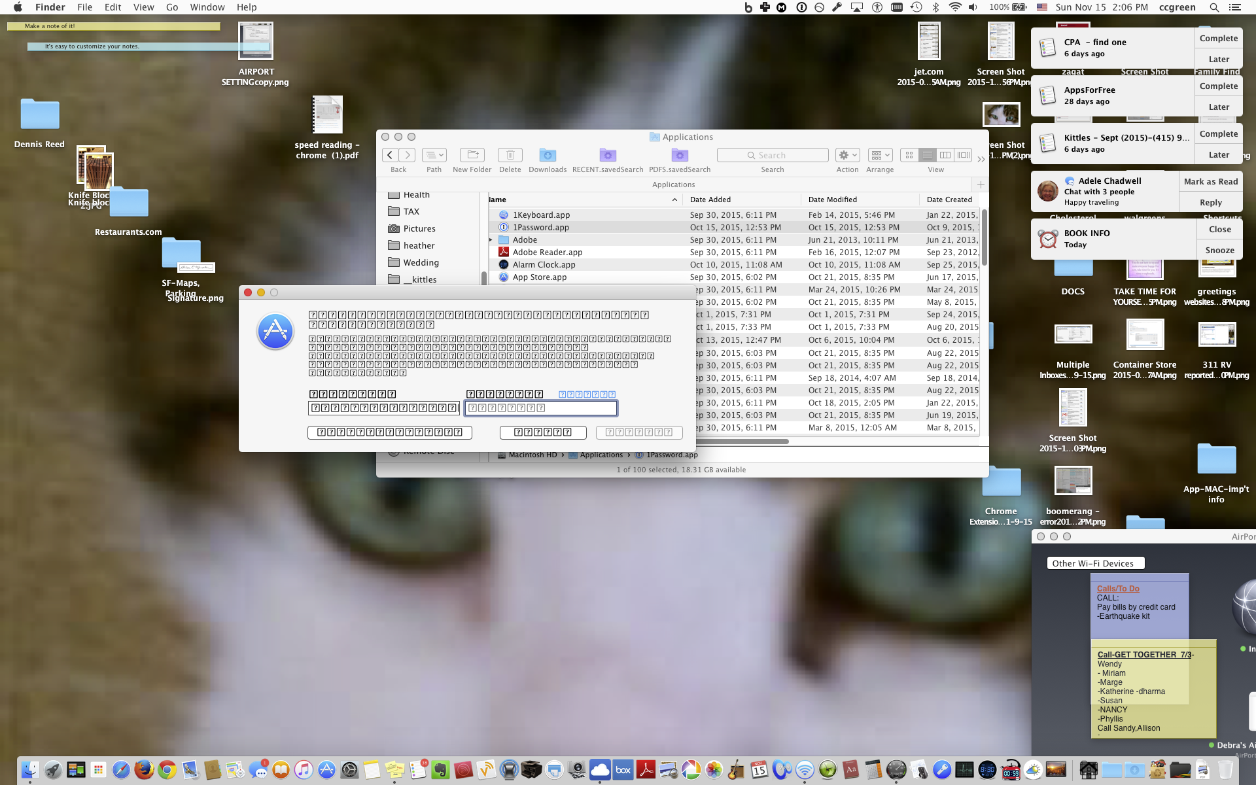Open Messages in the Dock
The width and height of the screenshot is (1256, 785).
click(x=258, y=770)
